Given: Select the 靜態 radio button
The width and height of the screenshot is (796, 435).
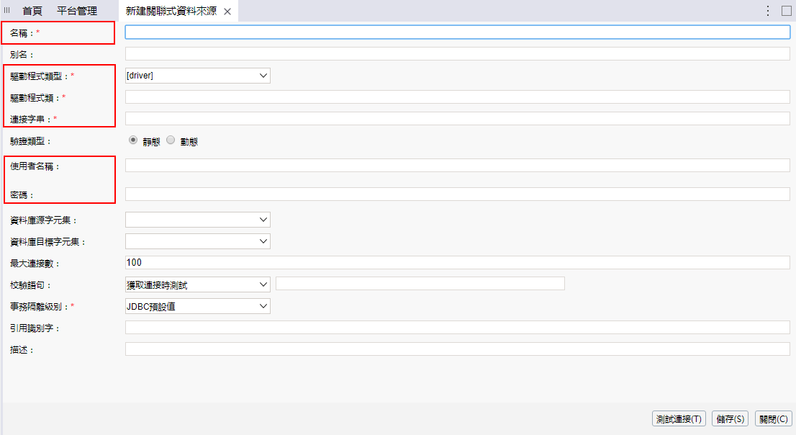Looking at the screenshot, I should point(133,140).
